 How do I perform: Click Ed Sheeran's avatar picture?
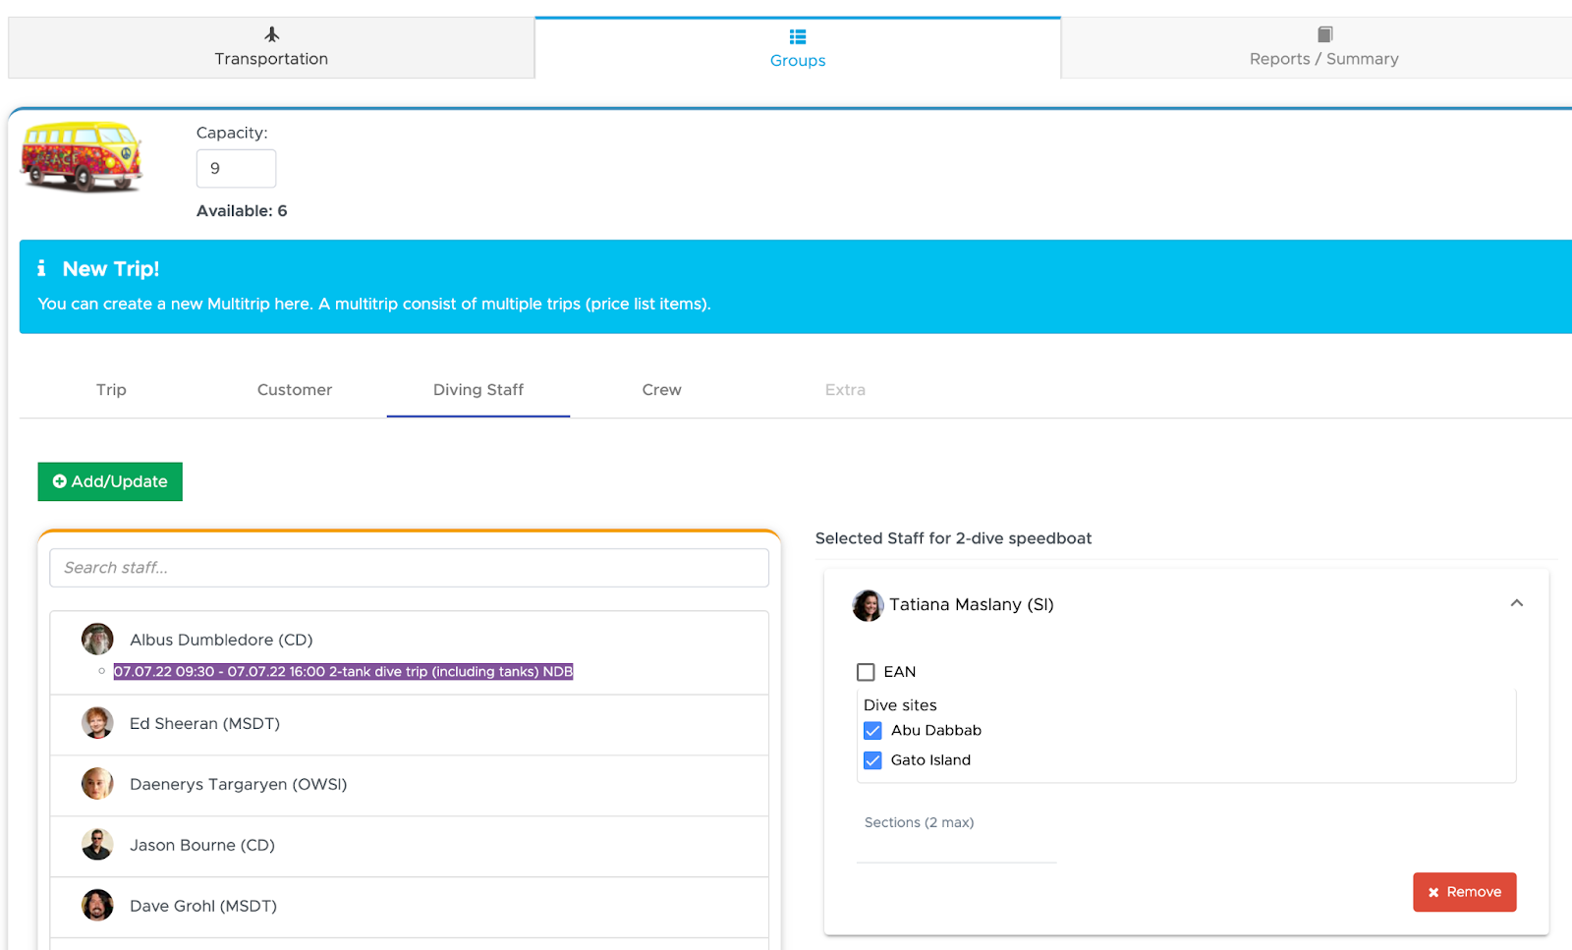[97, 723]
